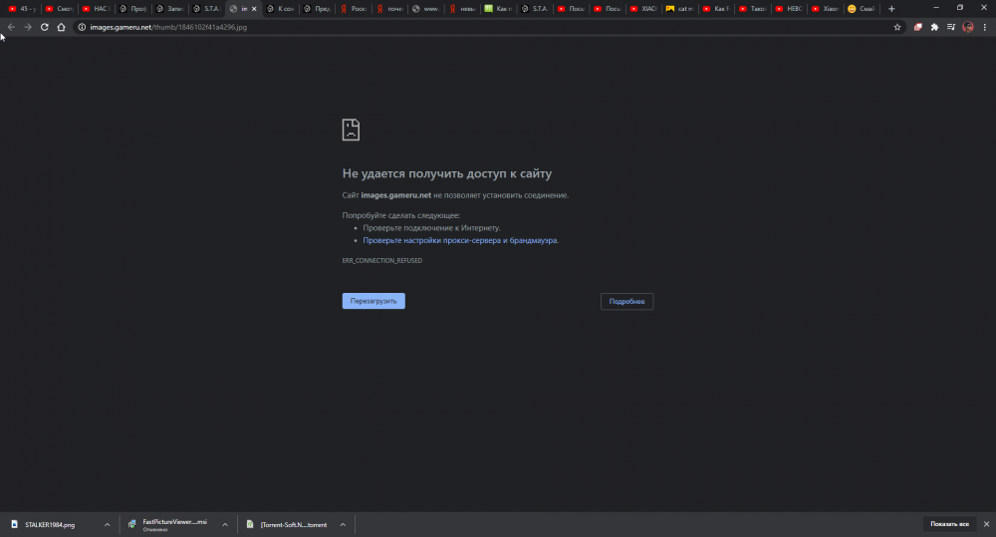Close the downloads bar
Viewport: 996px width, 537px height.
986,524
